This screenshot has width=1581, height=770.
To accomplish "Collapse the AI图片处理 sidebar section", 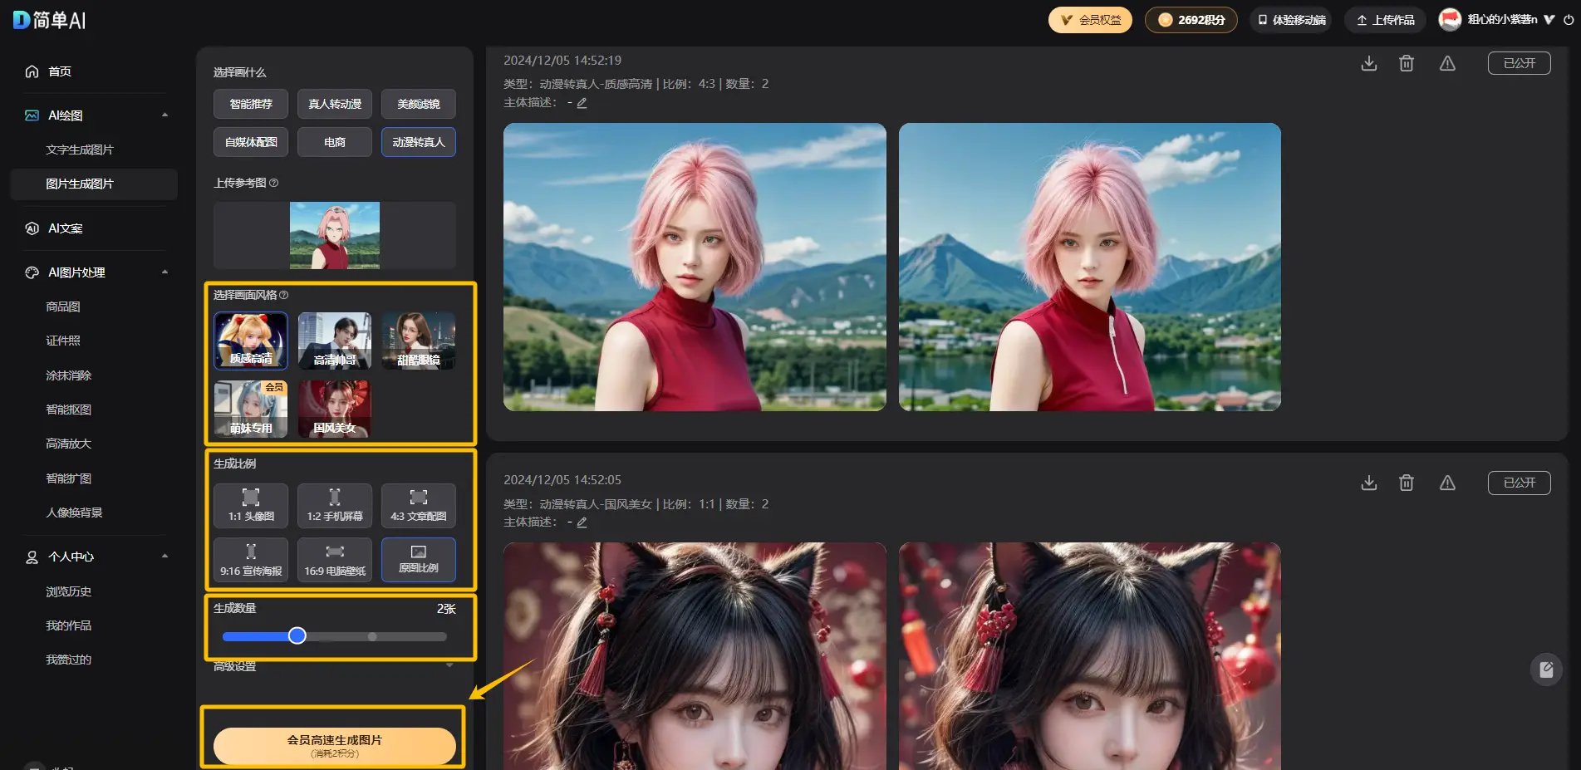I will point(164,272).
